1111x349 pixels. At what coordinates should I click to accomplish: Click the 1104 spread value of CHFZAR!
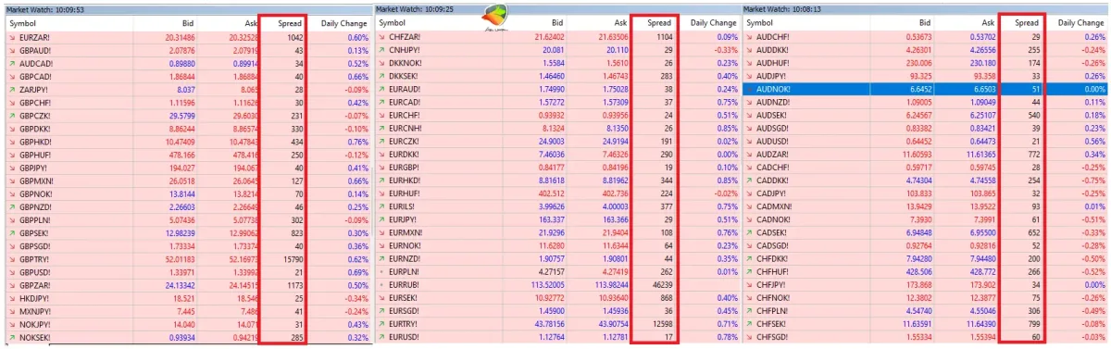coord(663,37)
